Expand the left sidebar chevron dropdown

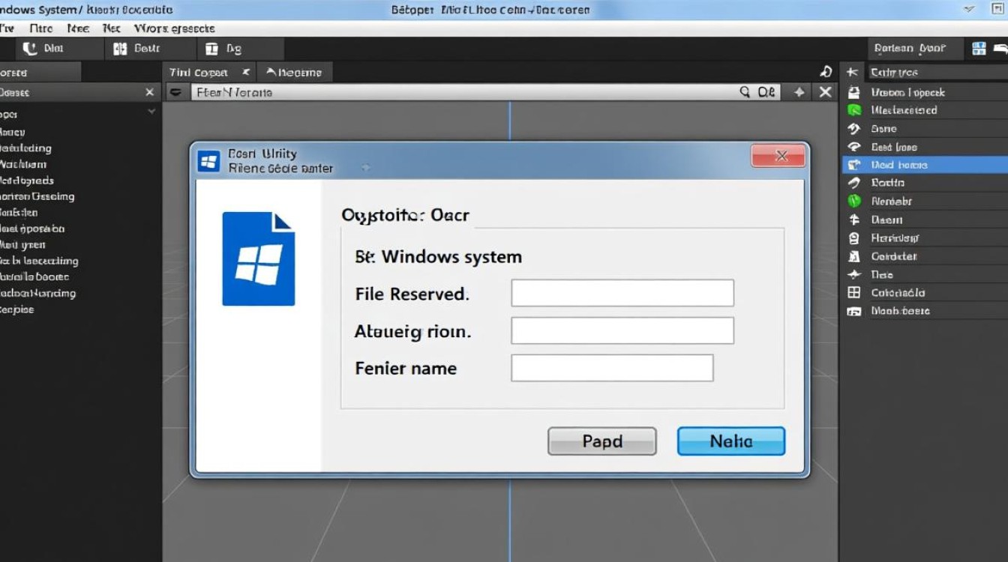pos(151,112)
